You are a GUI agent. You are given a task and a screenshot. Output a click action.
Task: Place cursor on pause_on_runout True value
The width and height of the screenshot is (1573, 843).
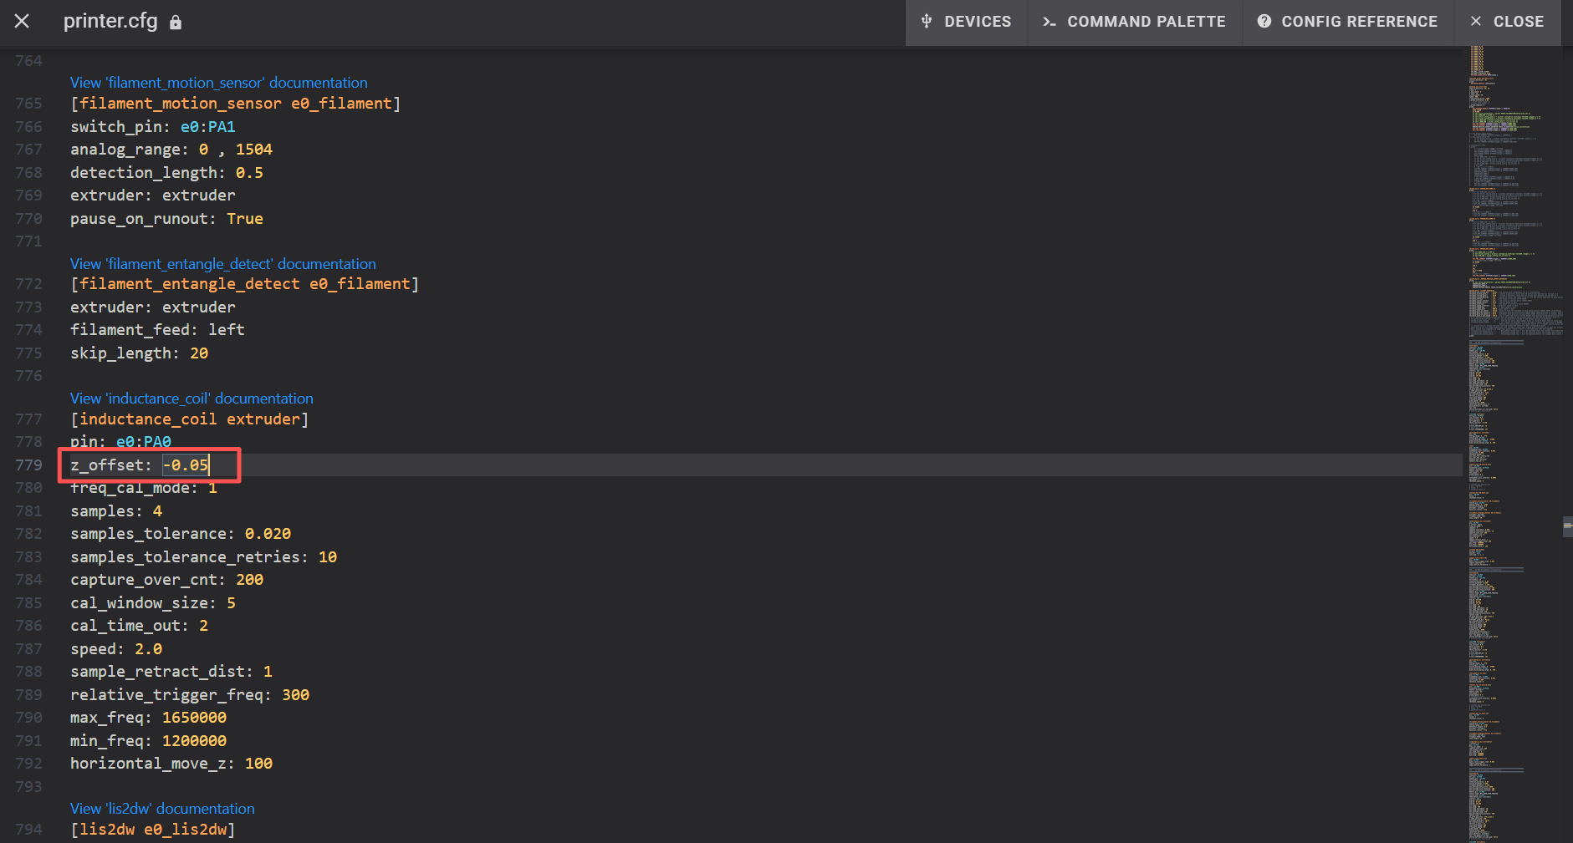(x=244, y=219)
